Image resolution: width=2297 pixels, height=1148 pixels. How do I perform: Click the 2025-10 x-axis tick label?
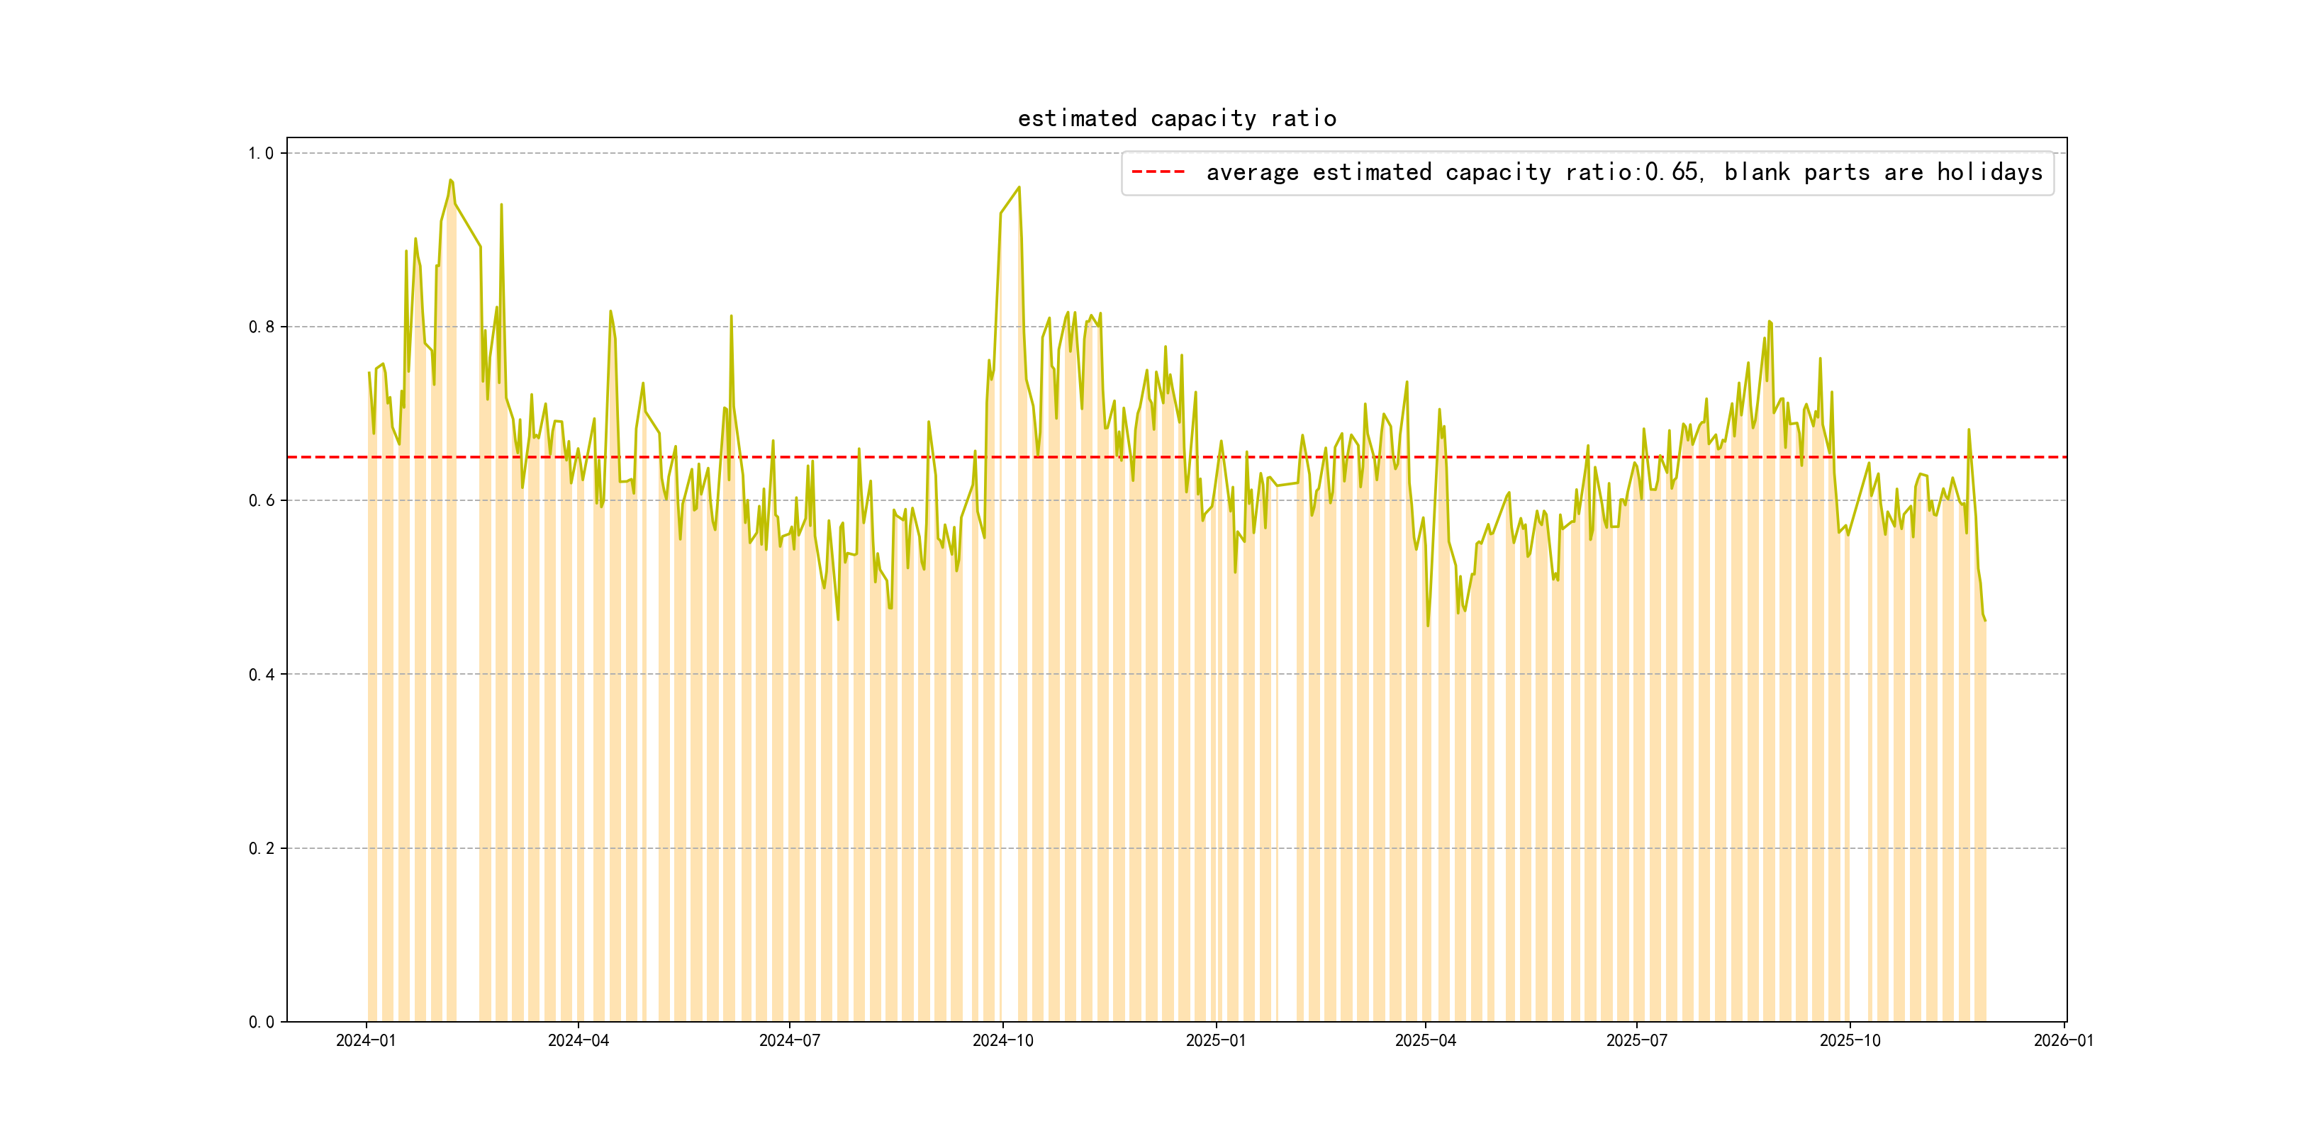click(x=1850, y=1040)
